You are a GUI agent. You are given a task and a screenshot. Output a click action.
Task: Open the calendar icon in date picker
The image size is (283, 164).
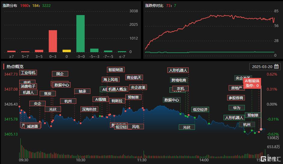coord(276,67)
